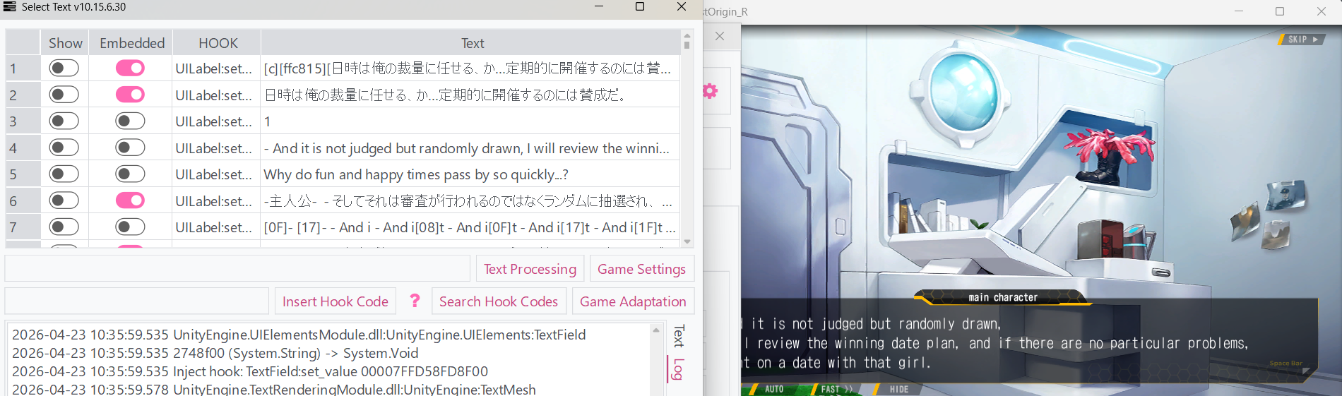Click the dialogue advance arrow icon in textbox
The image size is (1342, 396).
[x=1306, y=371]
